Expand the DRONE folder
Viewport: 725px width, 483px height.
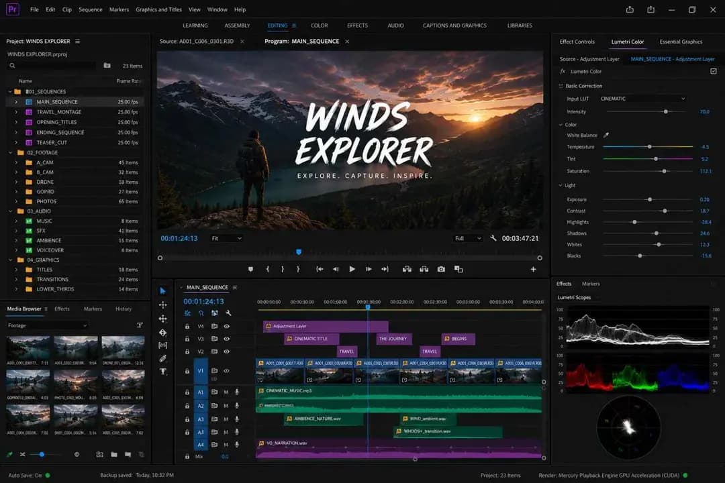point(16,182)
